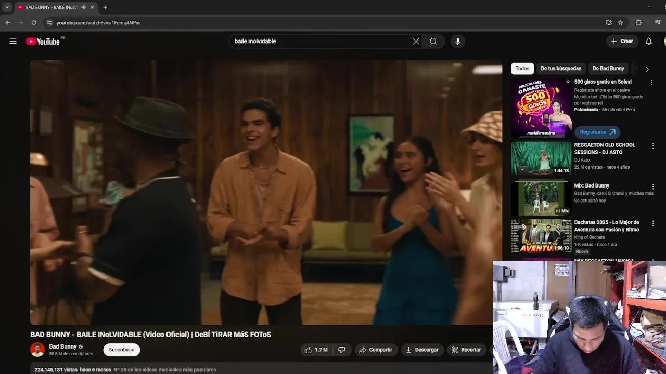Click the search magnifier button
The image size is (666, 374).
click(433, 41)
